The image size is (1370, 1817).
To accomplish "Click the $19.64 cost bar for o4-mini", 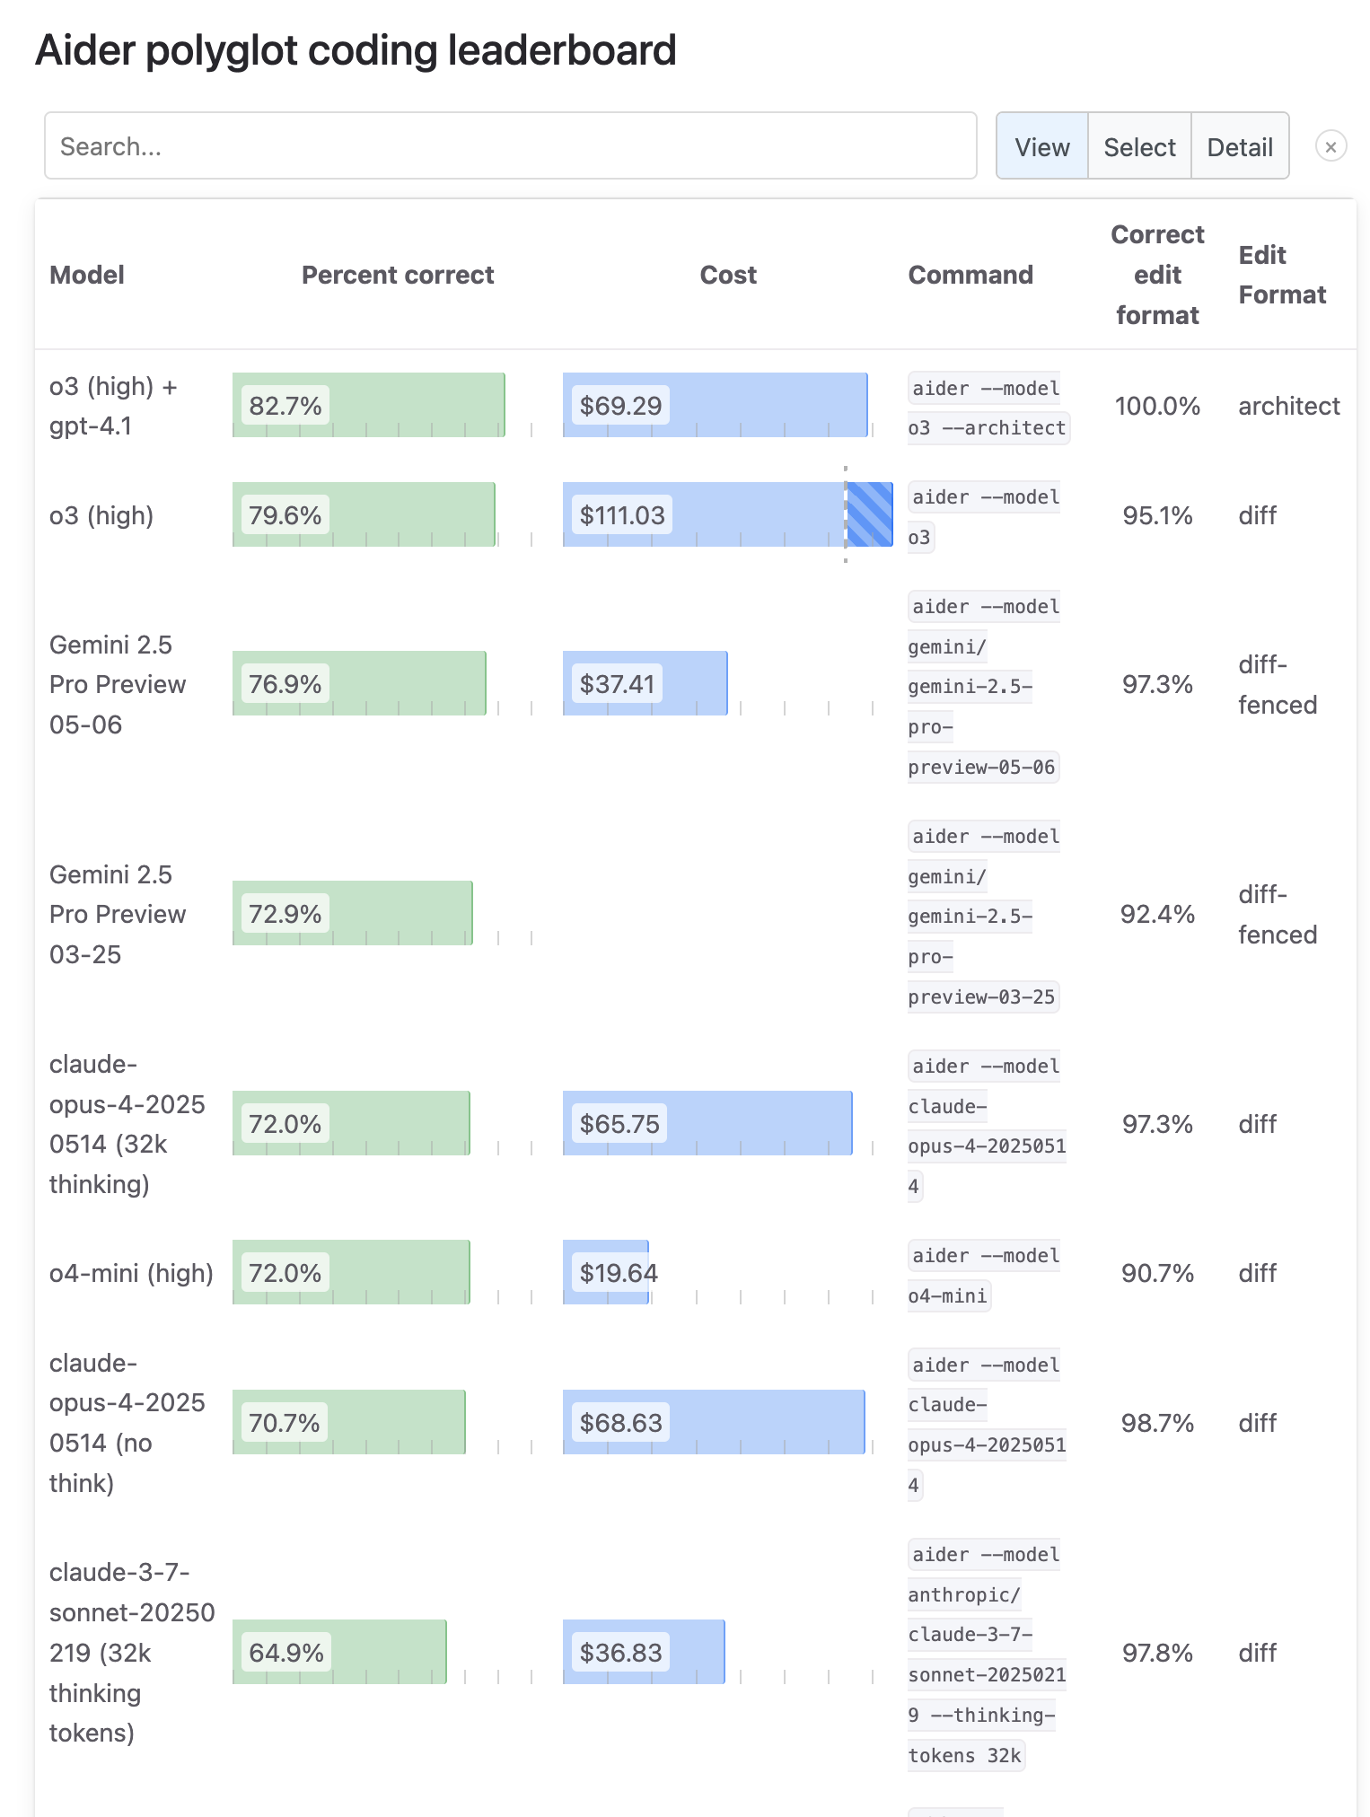I will 606,1272.
